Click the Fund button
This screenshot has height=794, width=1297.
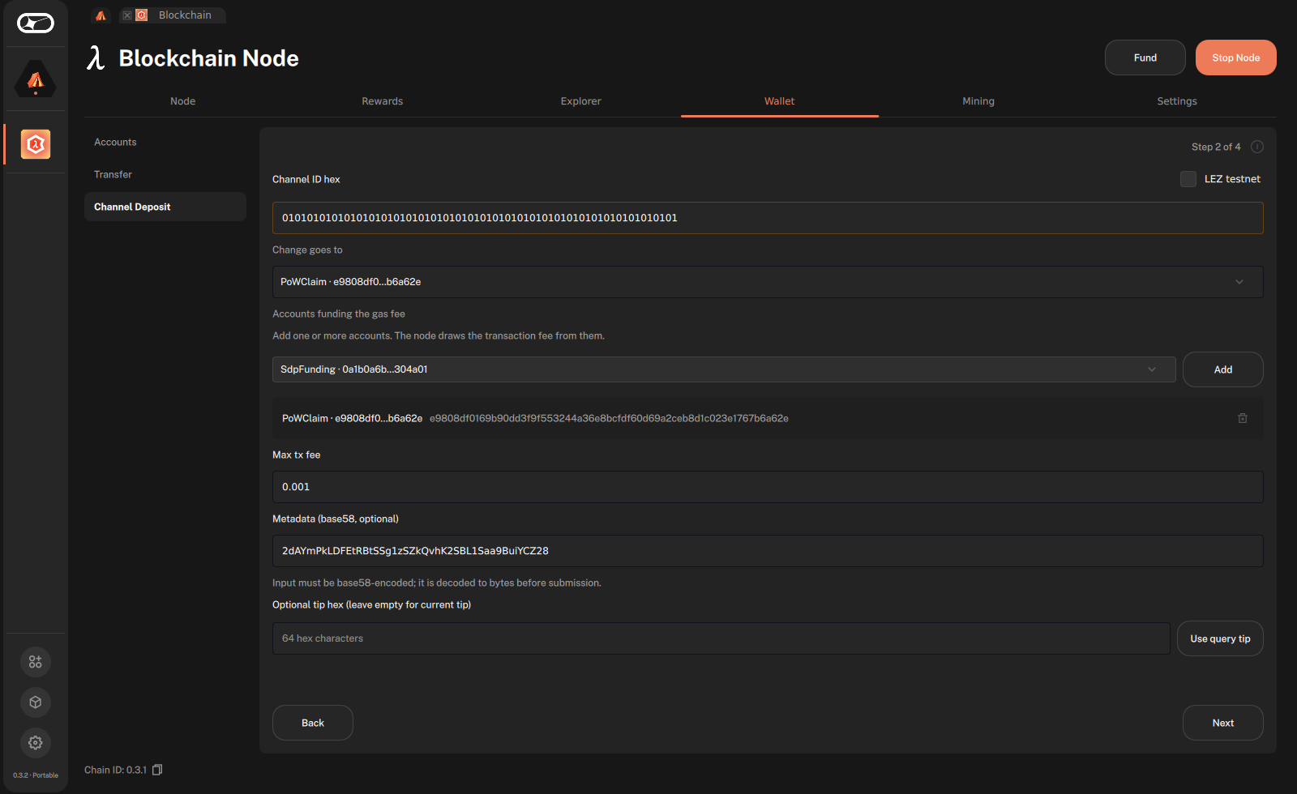point(1145,58)
